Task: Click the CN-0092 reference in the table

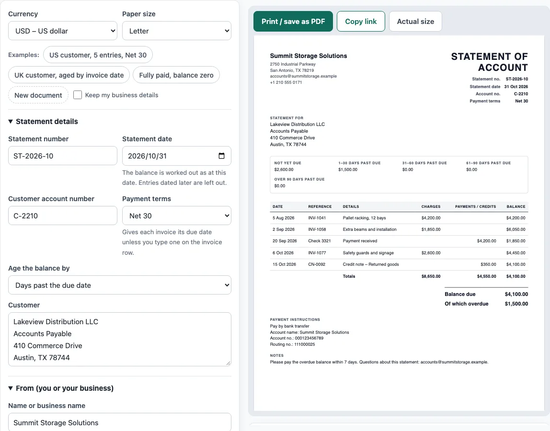Action: pyautogui.click(x=317, y=264)
